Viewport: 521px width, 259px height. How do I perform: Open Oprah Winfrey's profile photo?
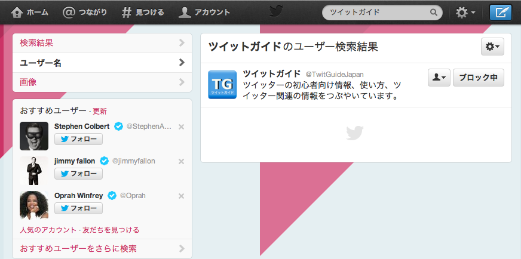tap(34, 205)
